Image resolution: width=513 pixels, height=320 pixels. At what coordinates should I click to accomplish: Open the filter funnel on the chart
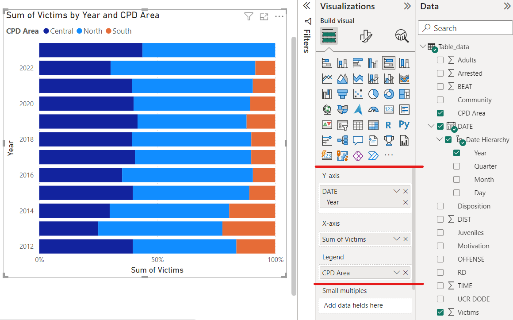coord(249,16)
